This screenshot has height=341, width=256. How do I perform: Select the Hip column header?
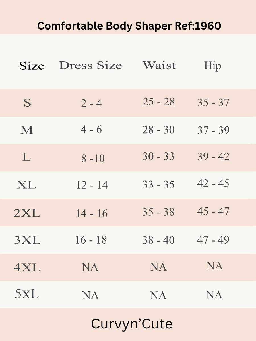pyautogui.click(x=212, y=66)
